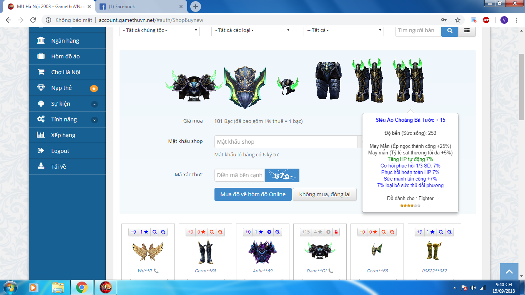Click the scroll-to-top arrow button
The height and width of the screenshot is (295, 525).
pyautogui.click(x=509, y=272)
